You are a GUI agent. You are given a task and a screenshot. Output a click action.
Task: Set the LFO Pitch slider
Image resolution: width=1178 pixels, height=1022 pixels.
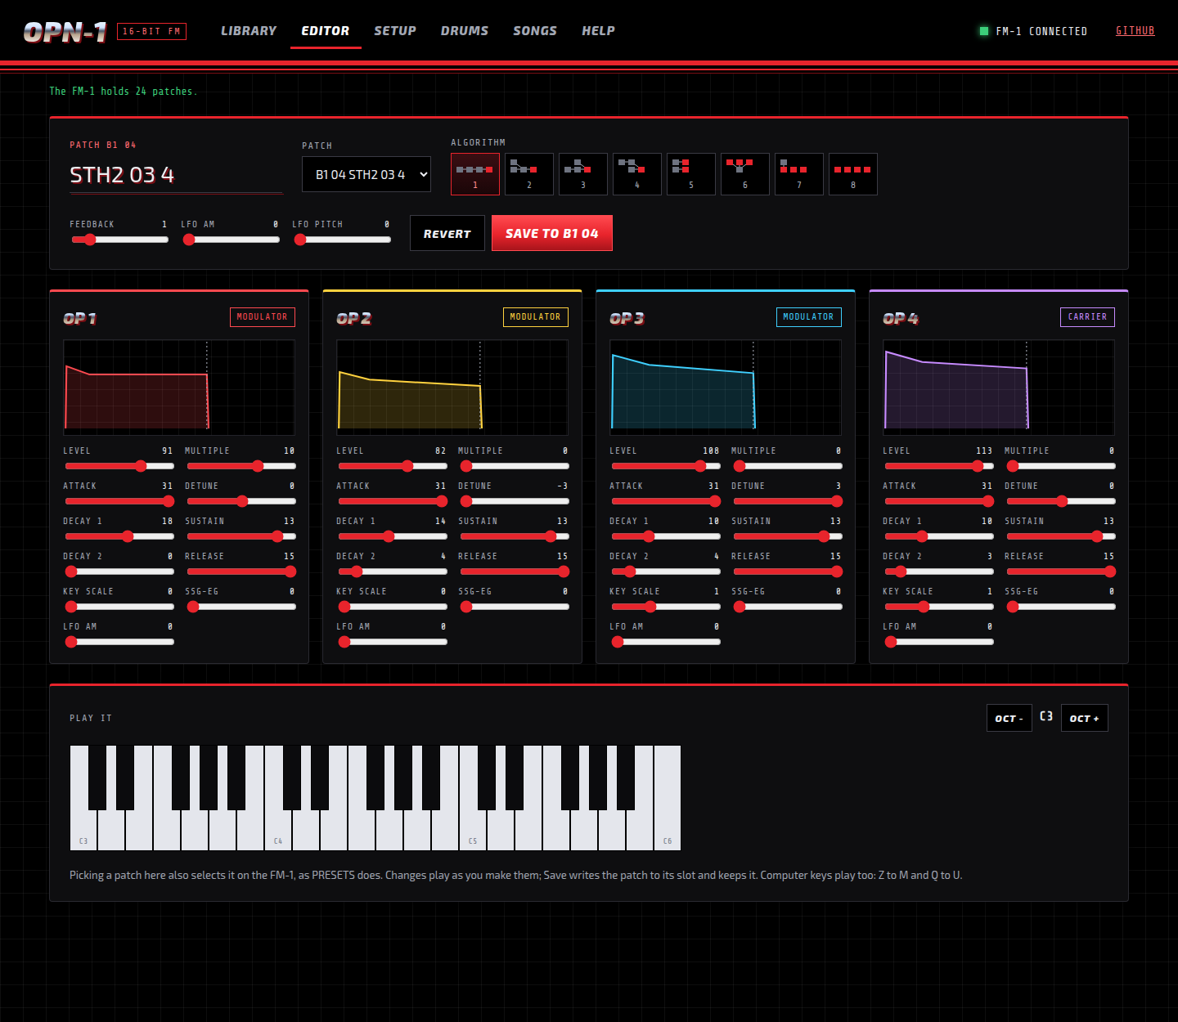coord(342,240)
